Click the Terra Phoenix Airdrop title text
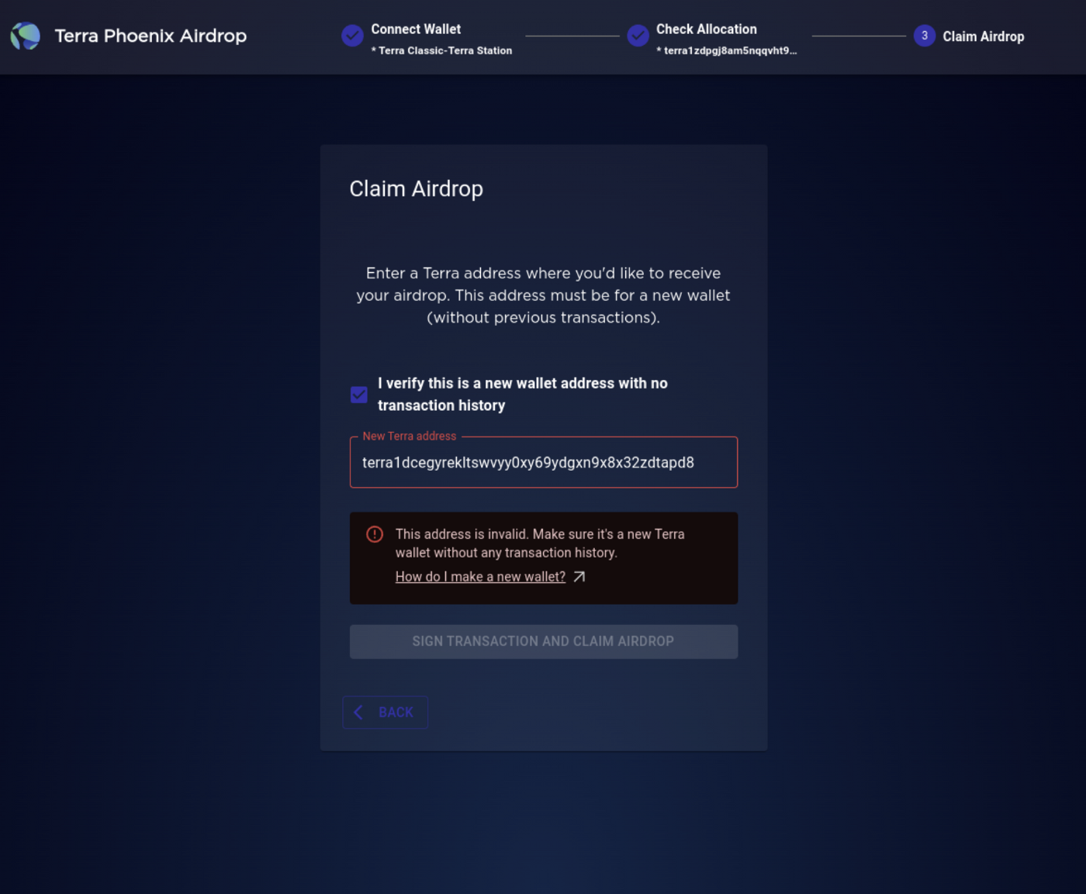 (x=150, y=36)
